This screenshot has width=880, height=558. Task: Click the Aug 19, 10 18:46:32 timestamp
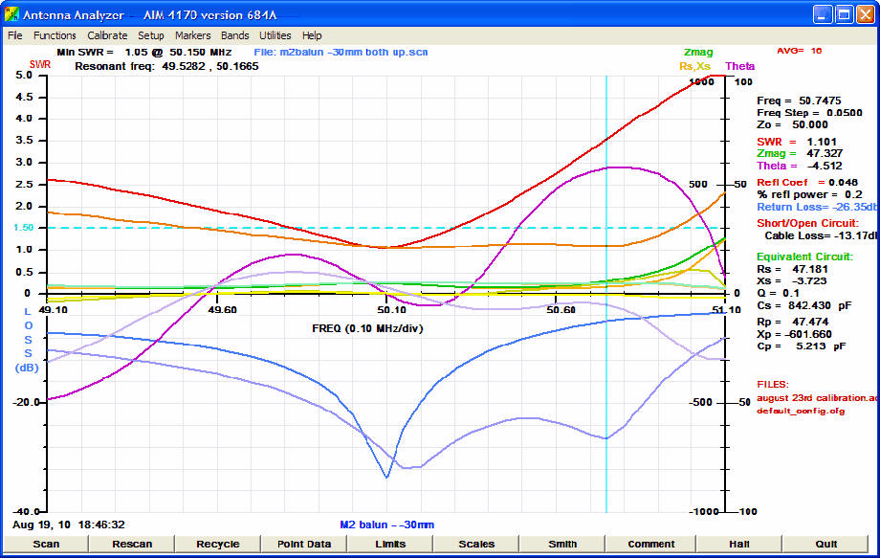(x=69, y=525)
